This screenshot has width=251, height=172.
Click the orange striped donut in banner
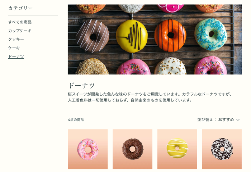[170, 36]
